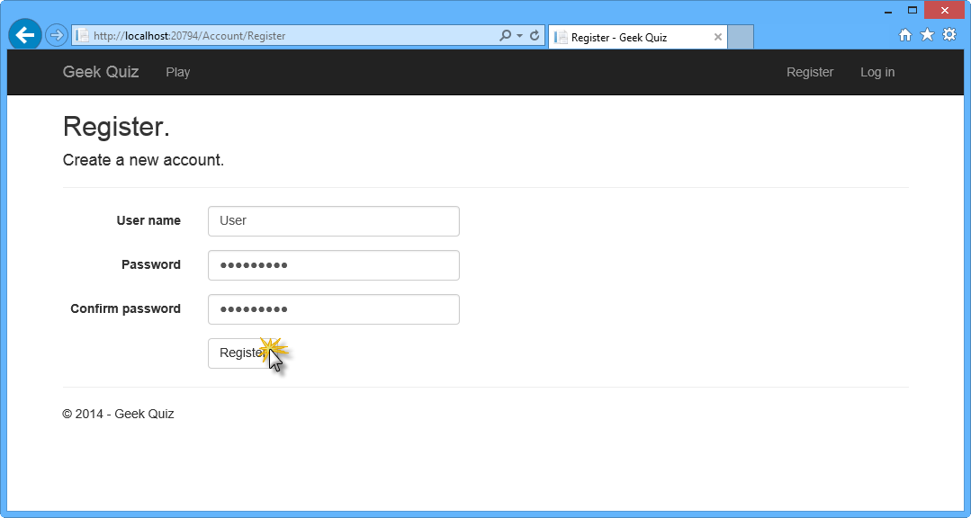Go home via the Geek Quiz brand link
Screen dimensions: 971x518
100,72
